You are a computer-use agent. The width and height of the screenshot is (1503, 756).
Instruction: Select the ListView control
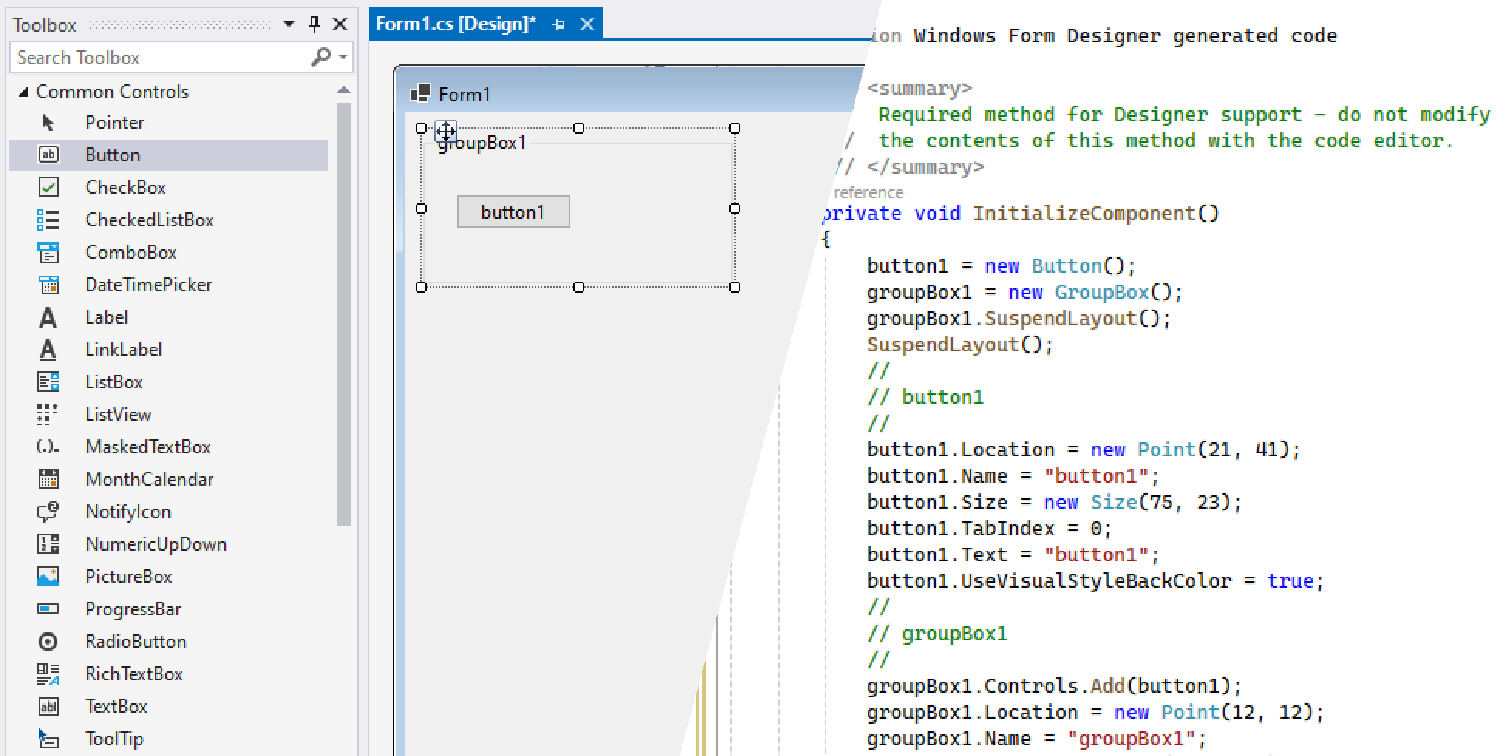pyautogui.click(x=117, y=414)
